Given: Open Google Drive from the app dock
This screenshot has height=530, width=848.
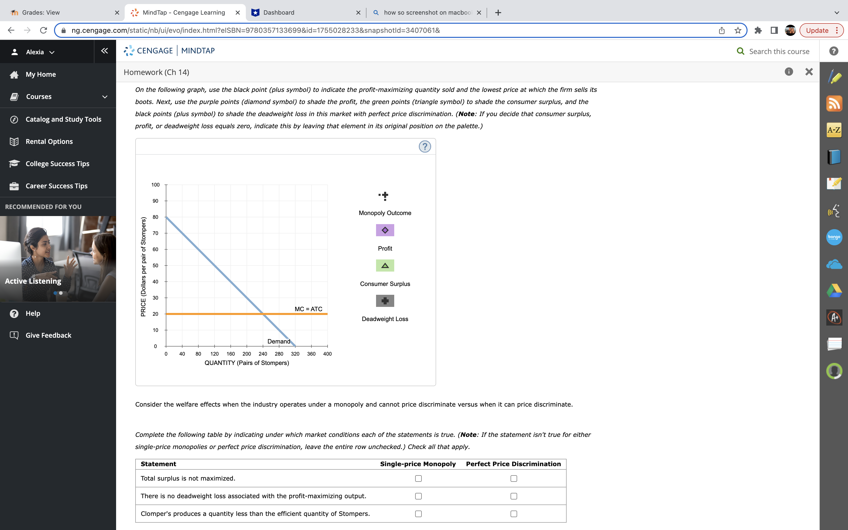Looking at the screenshot, I should pyautogui.click(x=834, y=290).
